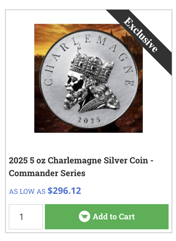Focus the quantity input field showing 1
This screenshot has width=176, height=241.
[x=26, y=217]
